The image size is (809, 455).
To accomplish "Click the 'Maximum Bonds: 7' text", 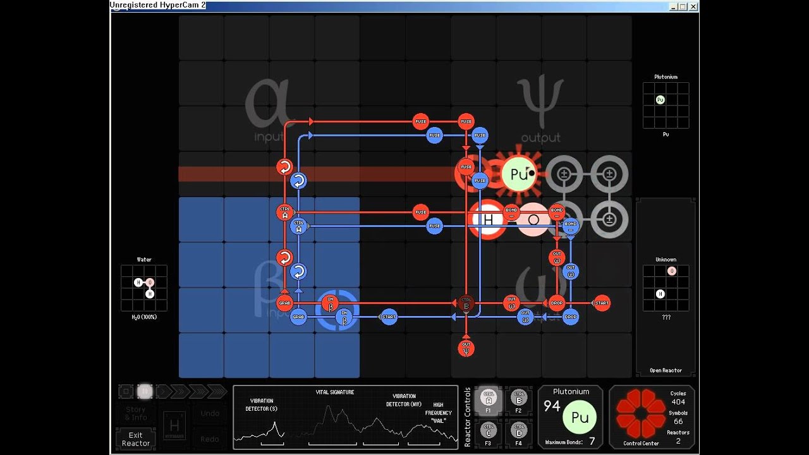I will (570, 442).
